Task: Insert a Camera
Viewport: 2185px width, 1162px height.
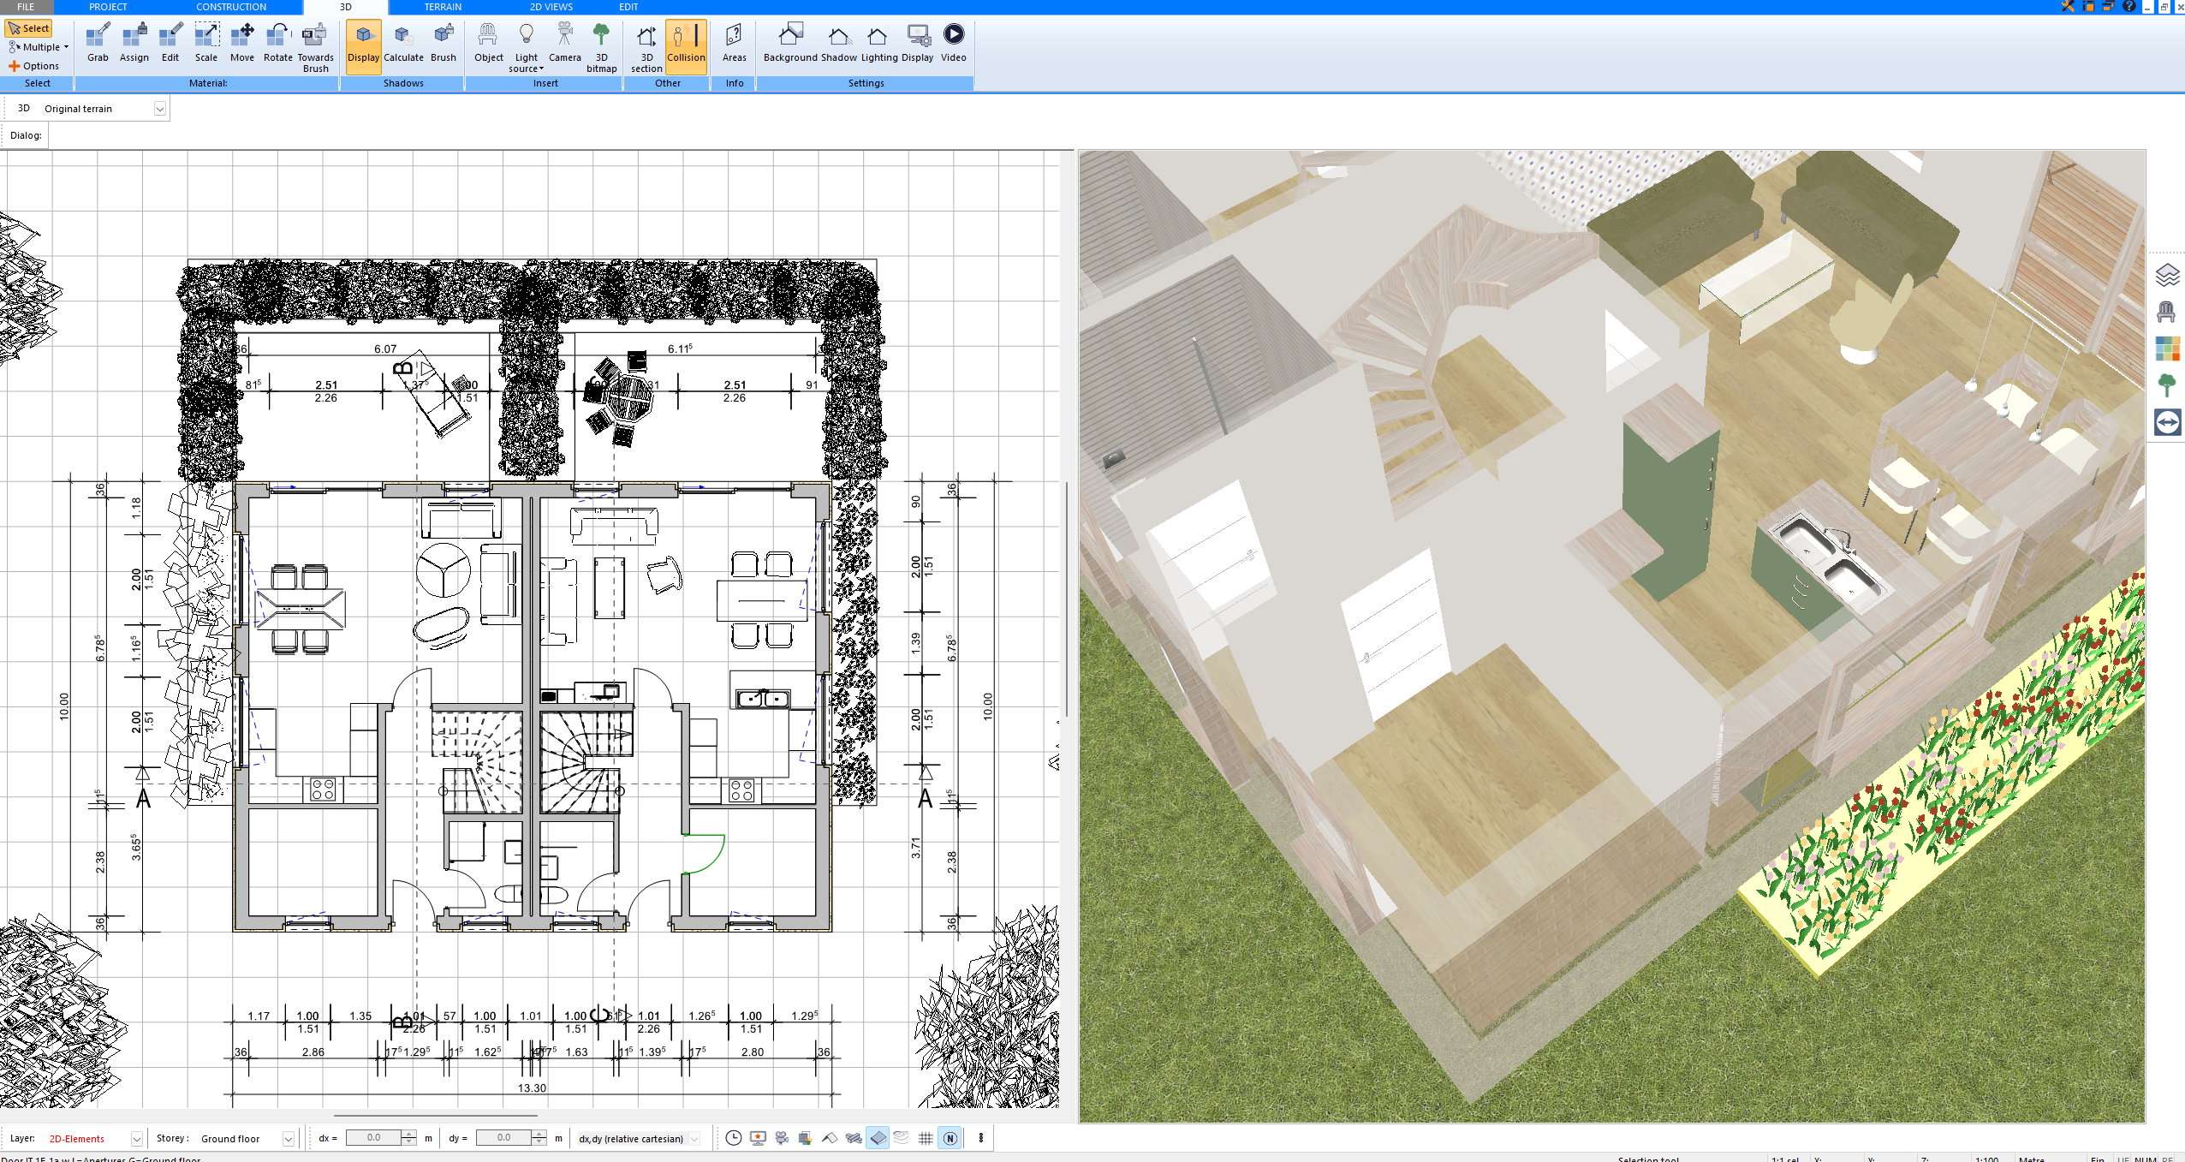Action: coord(564,43)
